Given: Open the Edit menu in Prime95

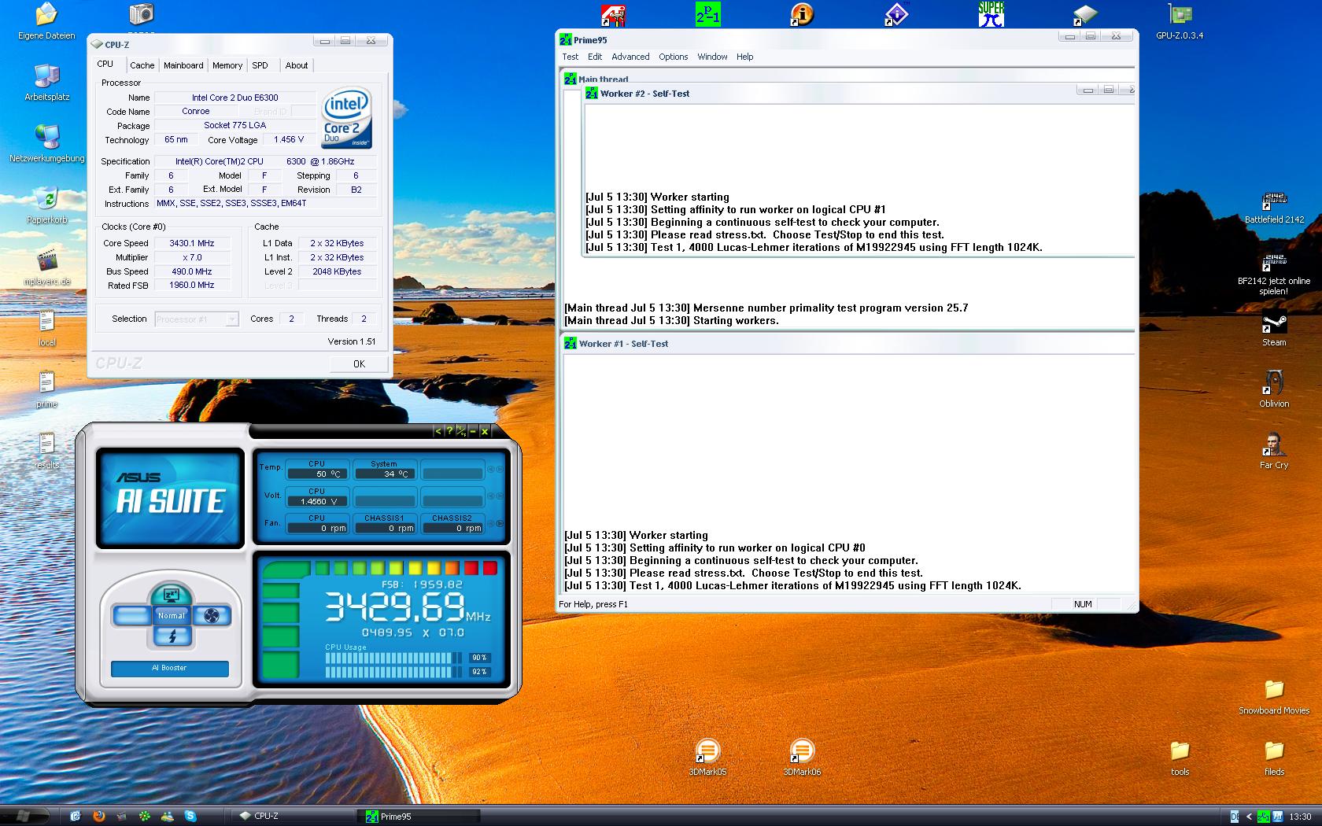Looking at the screenshot, I should pyautogui.click(x=595, y=57).
